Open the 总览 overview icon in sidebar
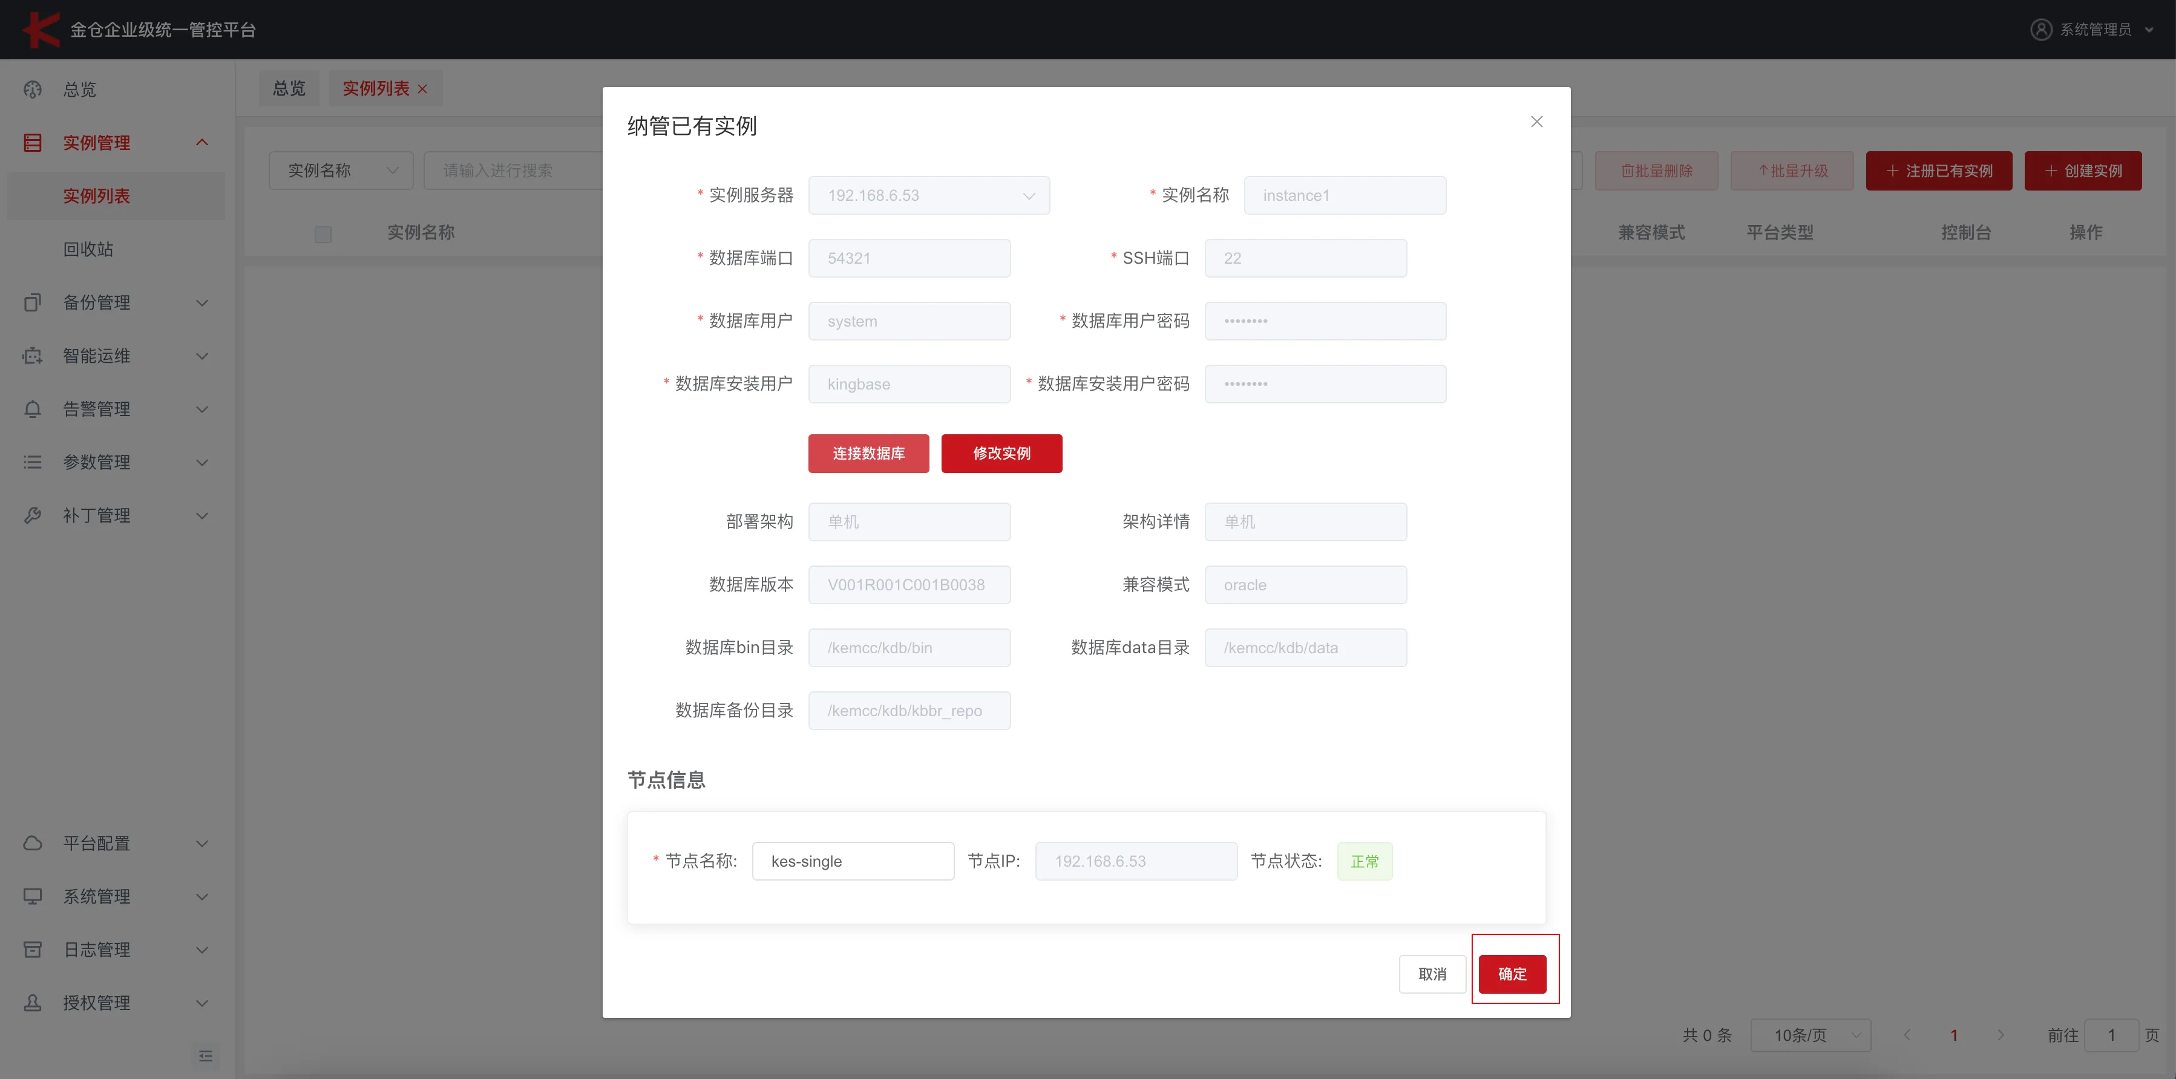 [32, 90]
